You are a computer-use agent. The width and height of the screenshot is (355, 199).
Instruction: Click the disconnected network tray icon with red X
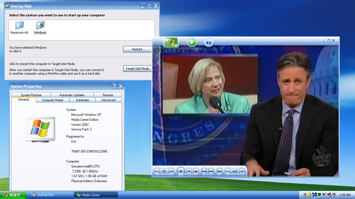pyautogui.click(x=329, y=195)
